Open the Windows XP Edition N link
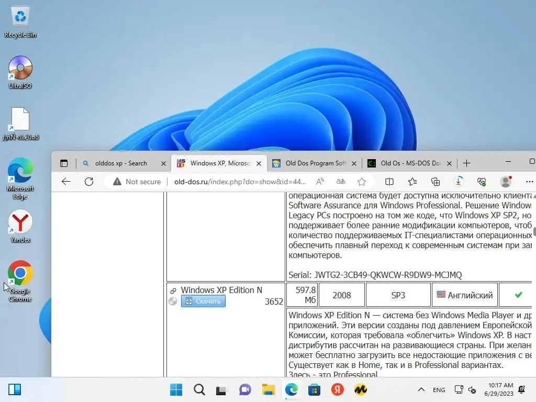 pos(221,290)
